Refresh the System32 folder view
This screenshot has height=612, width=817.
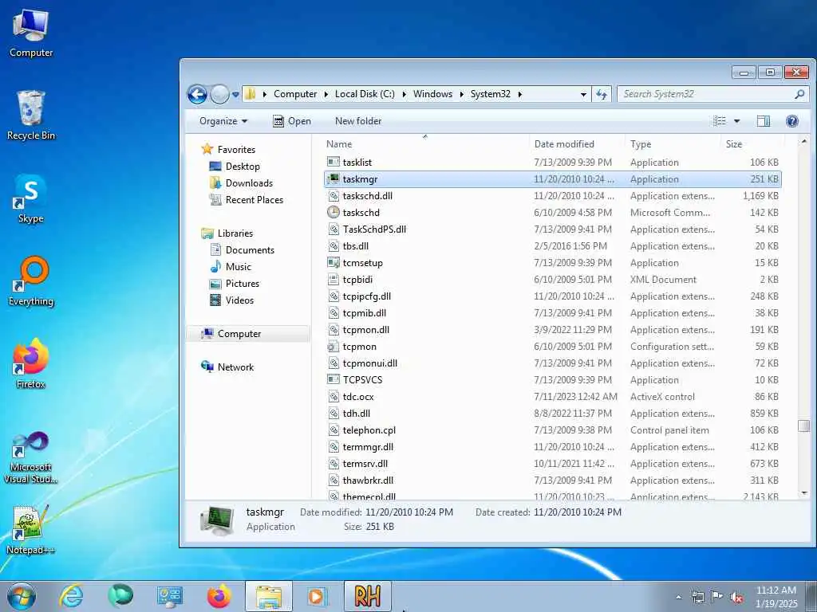click(x=602, y=94)
